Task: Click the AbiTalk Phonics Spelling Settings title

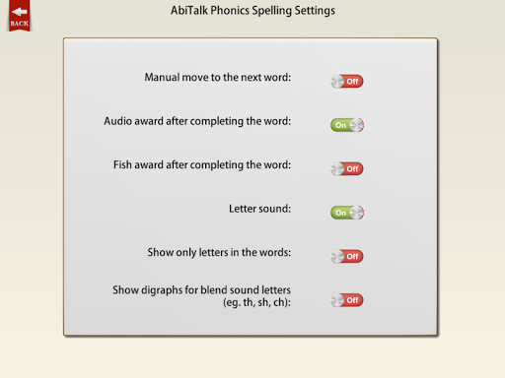Action: tap(252, 11)
